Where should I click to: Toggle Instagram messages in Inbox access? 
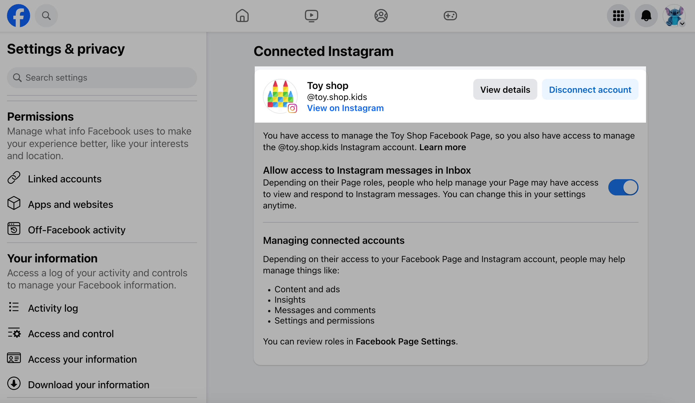point(623,187)
